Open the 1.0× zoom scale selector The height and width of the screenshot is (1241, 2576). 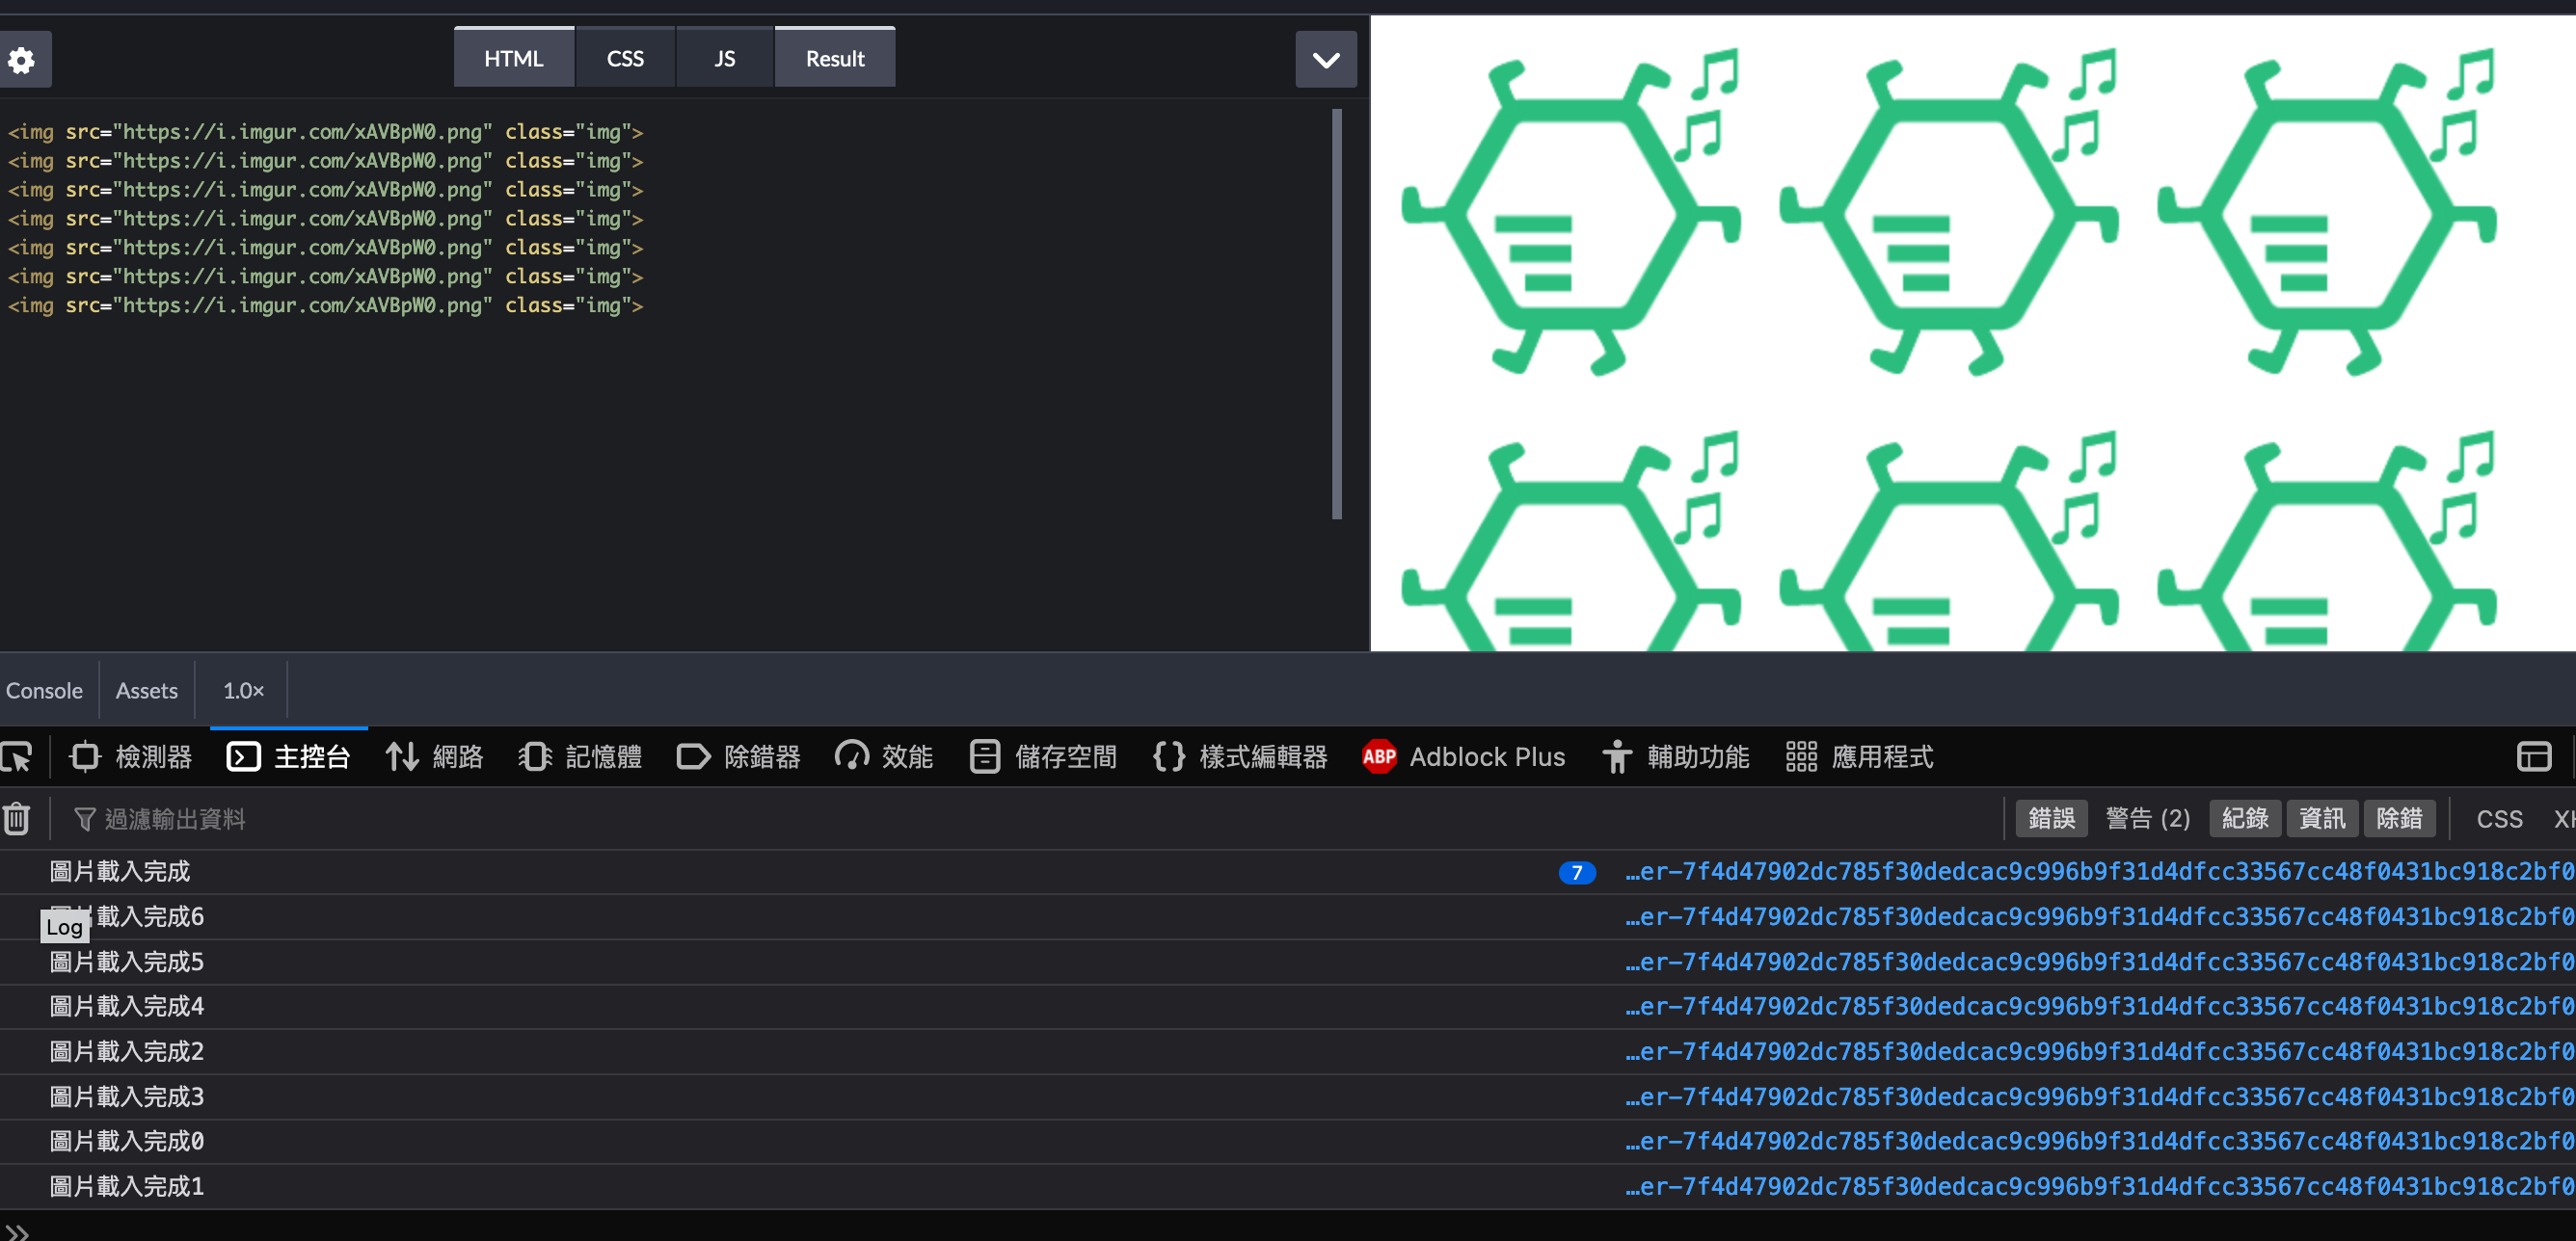243,691
